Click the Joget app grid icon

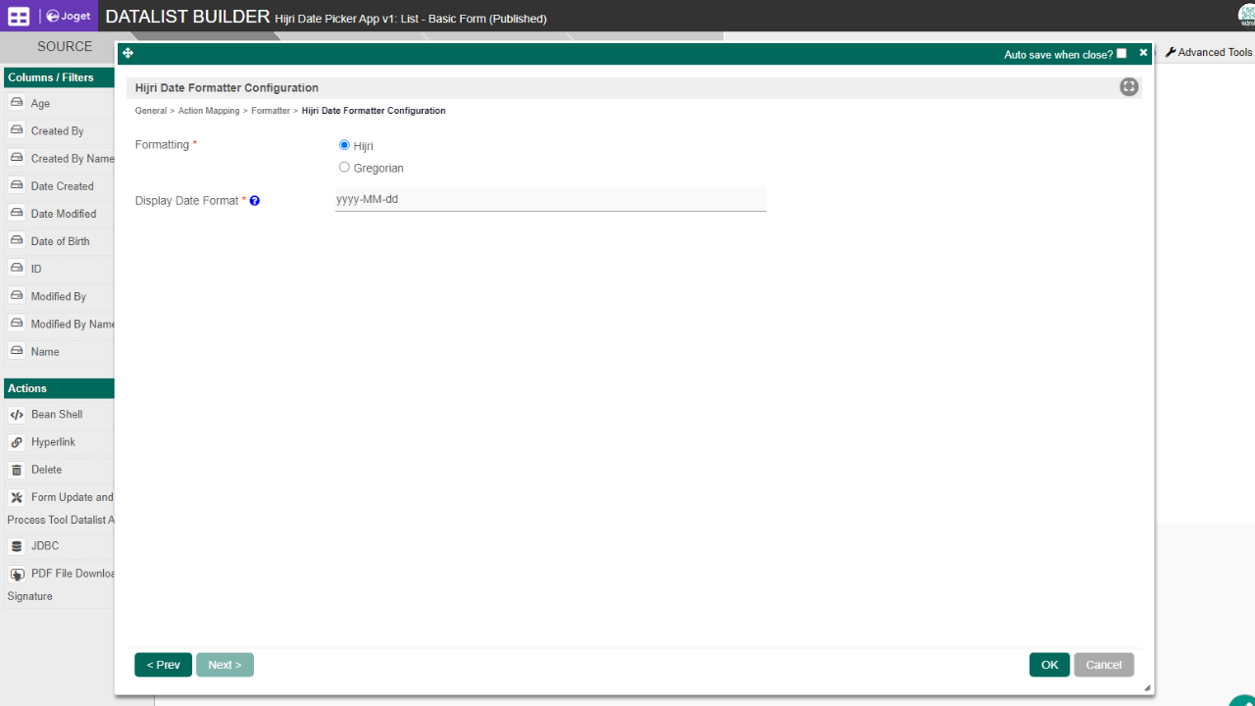[x=19, y=16]
